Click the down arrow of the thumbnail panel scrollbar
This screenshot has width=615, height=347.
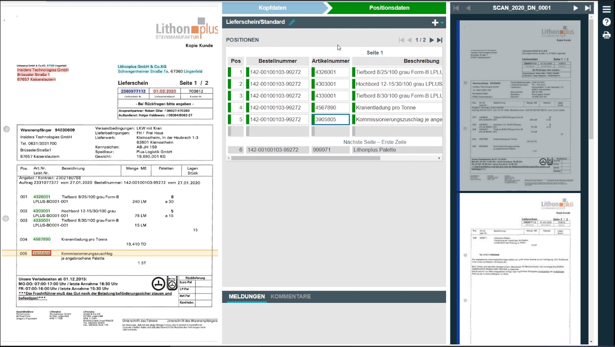coord(591,341)
